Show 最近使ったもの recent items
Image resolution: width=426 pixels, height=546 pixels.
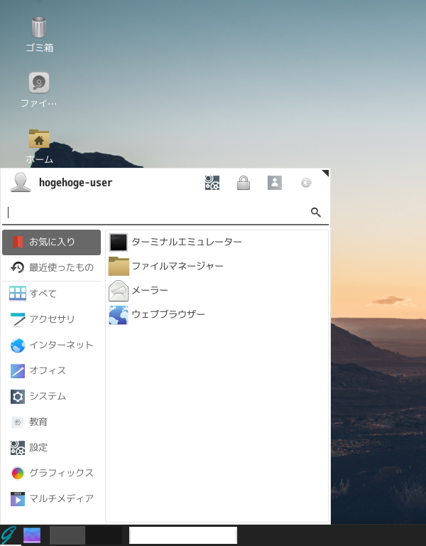click(51, 267)
